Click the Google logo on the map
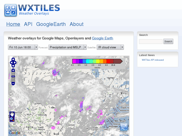Image resolution: width=182 pixels, height=136 pixels. pyautogui.click(x=14, y=133)
